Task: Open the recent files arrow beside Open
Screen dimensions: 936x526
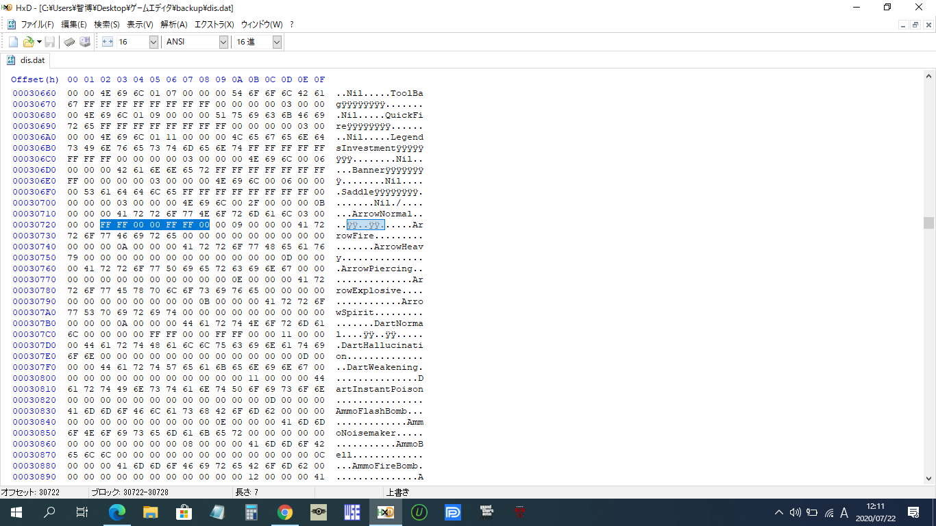Action: (x=39, y=42)
